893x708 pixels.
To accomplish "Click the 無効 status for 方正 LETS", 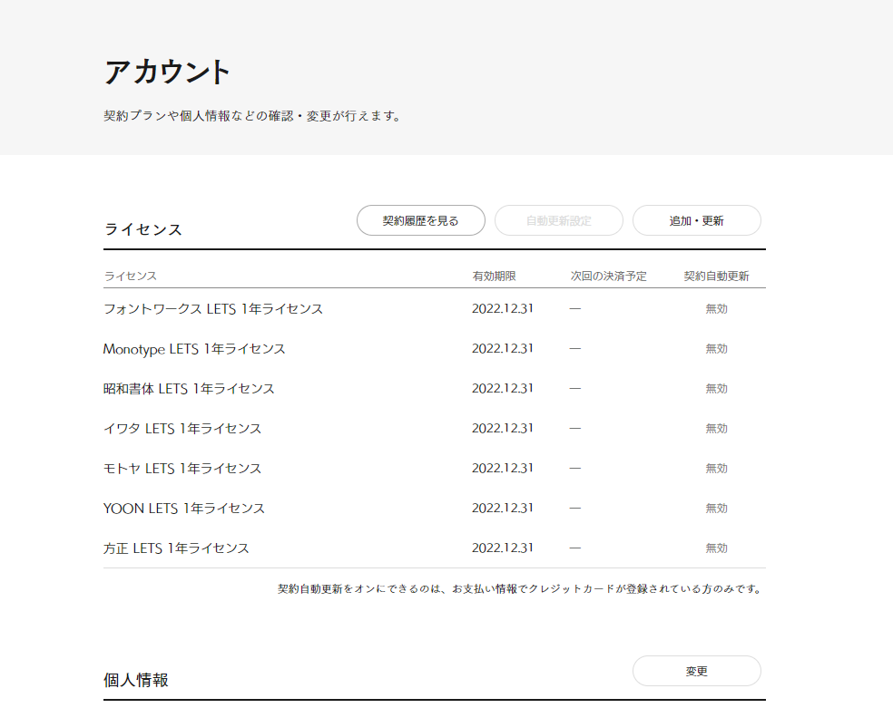I will 716,548.
